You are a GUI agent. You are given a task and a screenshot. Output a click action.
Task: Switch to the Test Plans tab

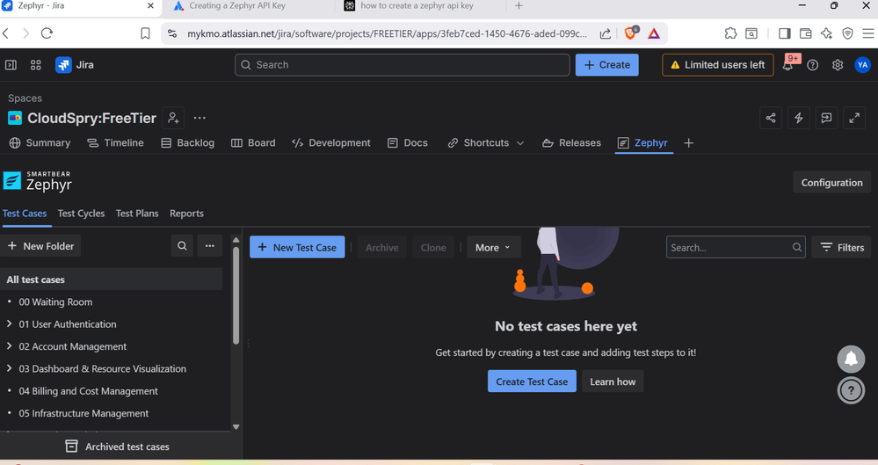click(137, 214)
